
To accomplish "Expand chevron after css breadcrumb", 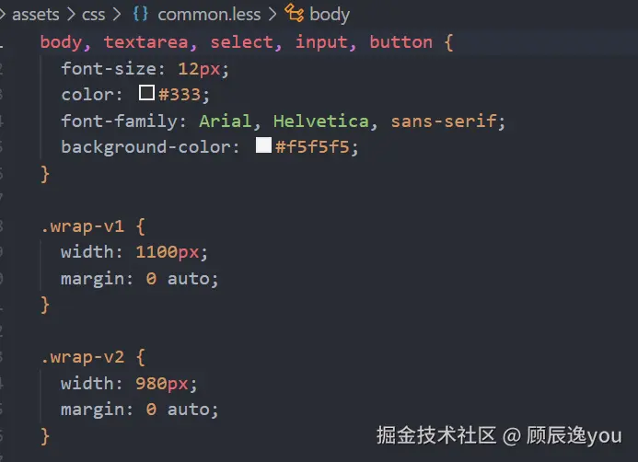I will (x=117, y=14).
